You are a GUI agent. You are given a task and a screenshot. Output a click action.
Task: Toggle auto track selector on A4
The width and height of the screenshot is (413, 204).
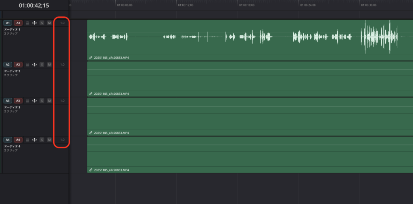click(x=34, y=140)
